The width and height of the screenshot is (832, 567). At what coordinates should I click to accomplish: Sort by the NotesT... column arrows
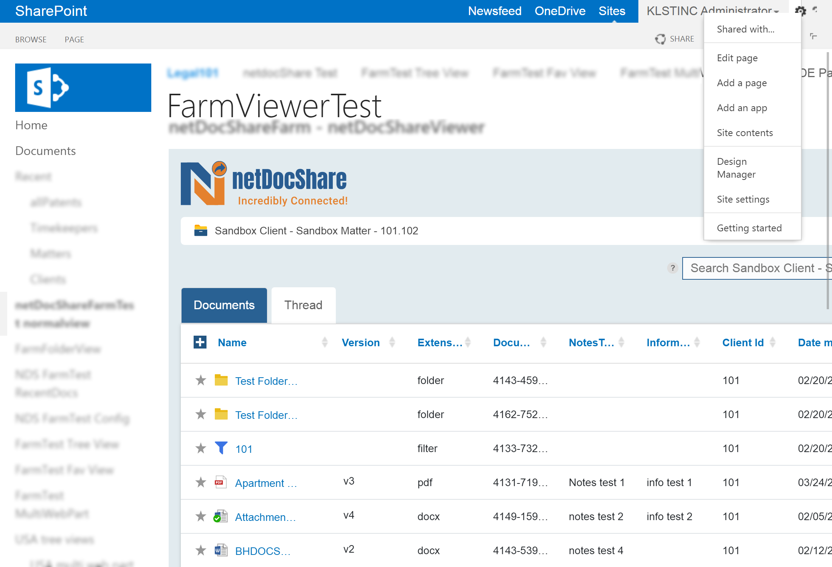click(621, 342)
